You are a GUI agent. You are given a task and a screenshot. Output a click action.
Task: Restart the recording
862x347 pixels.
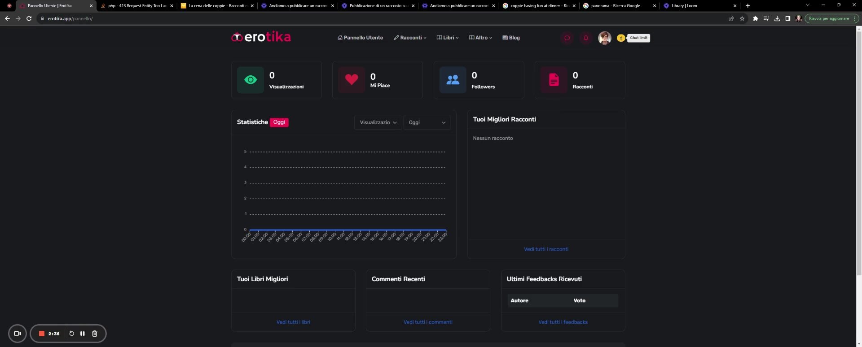point(71,334)
